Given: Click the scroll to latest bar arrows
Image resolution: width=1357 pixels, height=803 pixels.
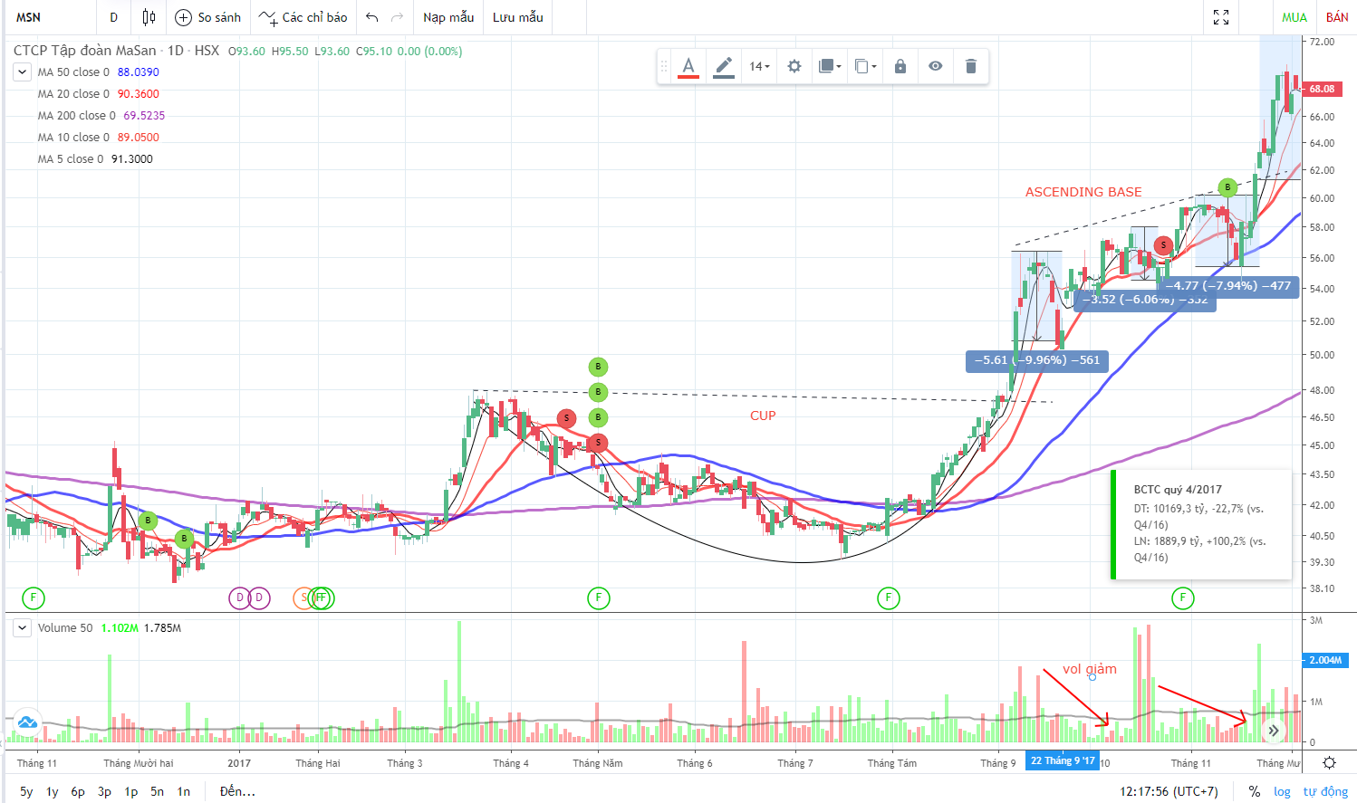Looking at the screenshot, I should pyautogui.click(x=1273, y=730).
